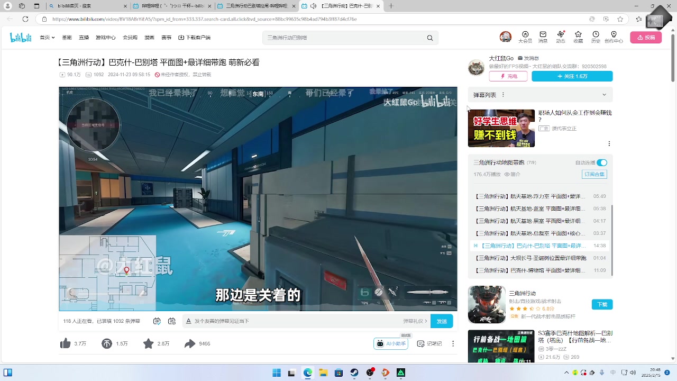677x381 pixels.
Task: Play 航天基地-黑室 episode (04:17)
Action: [x=540, y=221]
